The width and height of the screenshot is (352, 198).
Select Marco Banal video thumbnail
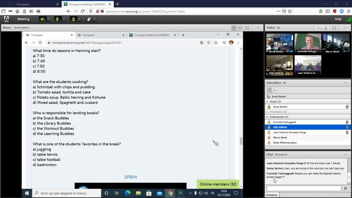(336, 43)
